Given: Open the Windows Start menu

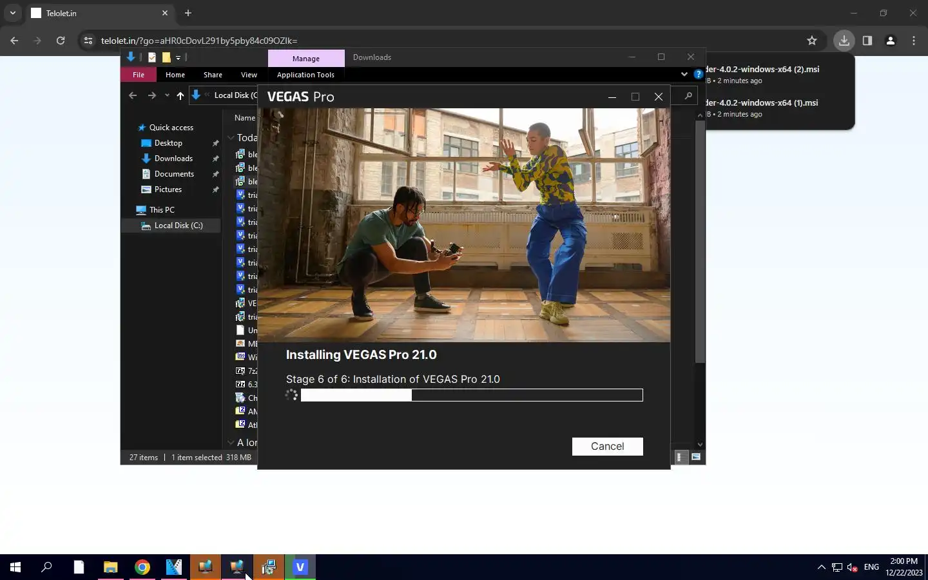Looking at the screenshot, I should [x=15, y=567].
